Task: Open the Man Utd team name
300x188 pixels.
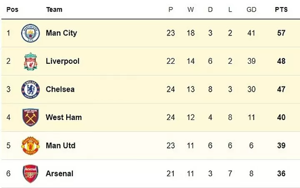Action: point(60,145)
